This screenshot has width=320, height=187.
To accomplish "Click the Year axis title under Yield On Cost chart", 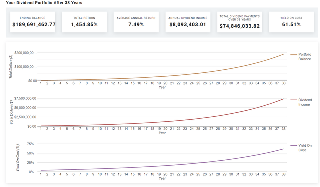I will (162, 178).
